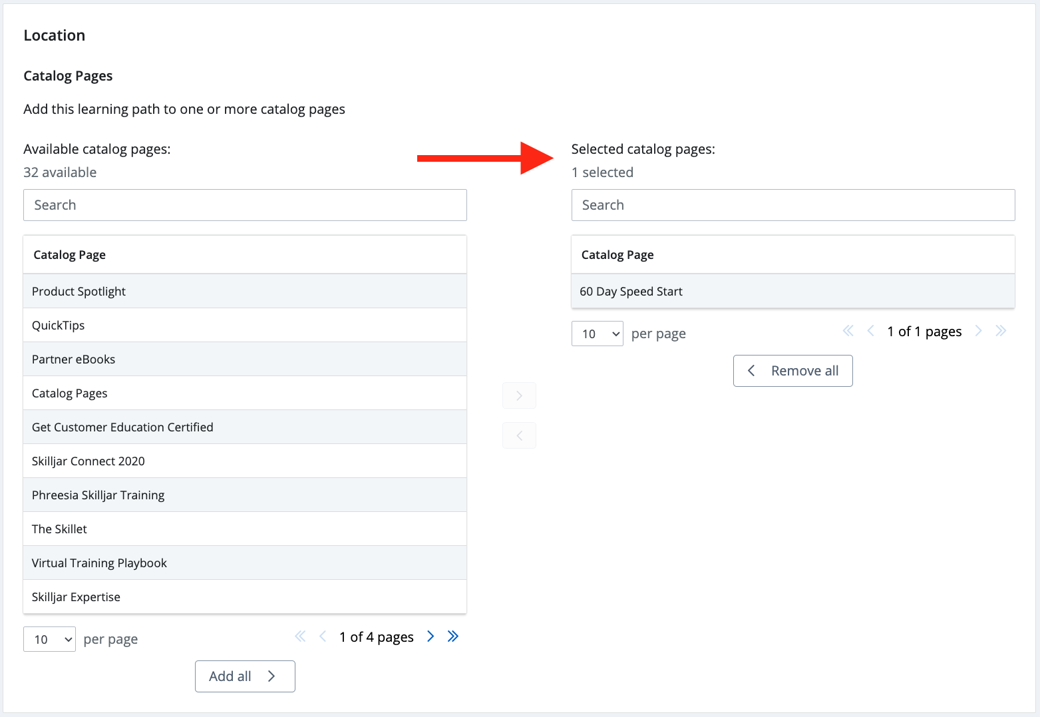
Task: Pick the Virtual Training Playbook row
Action: click(x=245, y=563)
